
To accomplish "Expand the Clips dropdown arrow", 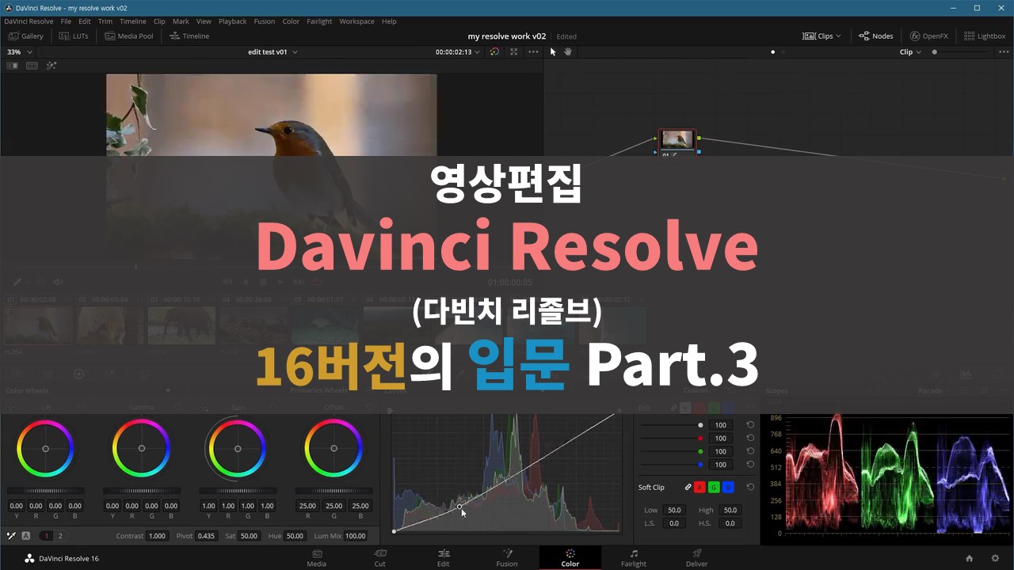I will pos(838,36).
